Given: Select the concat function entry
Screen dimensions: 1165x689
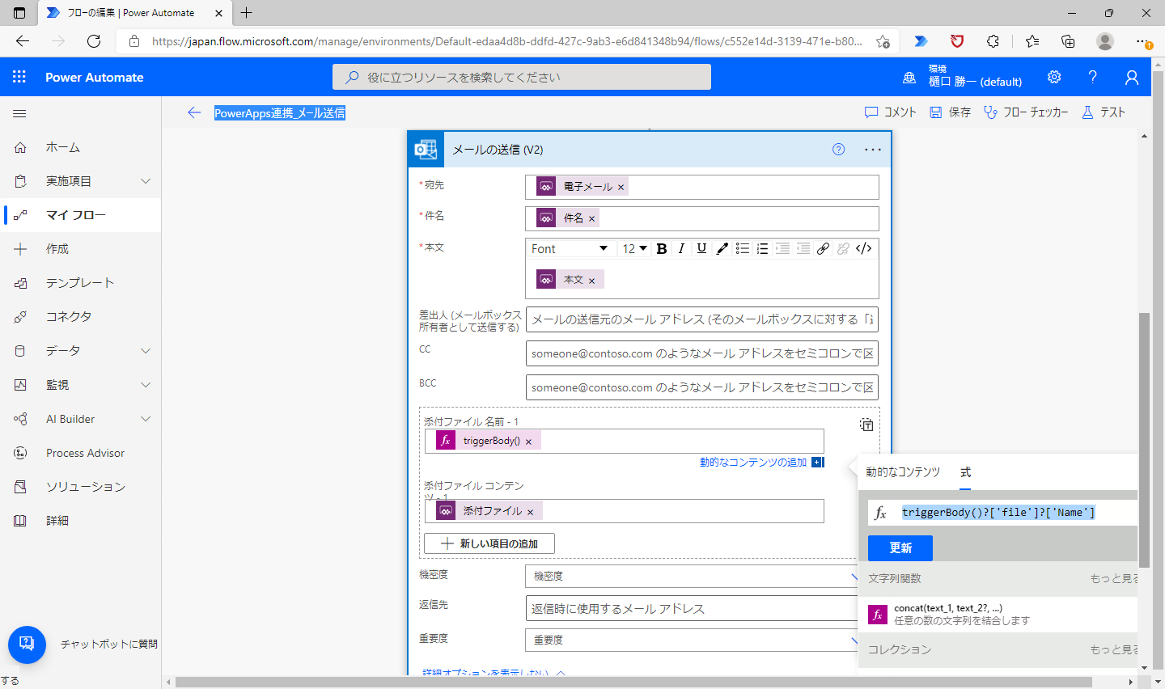Looking at the screenshot, I should click(998, 615).
